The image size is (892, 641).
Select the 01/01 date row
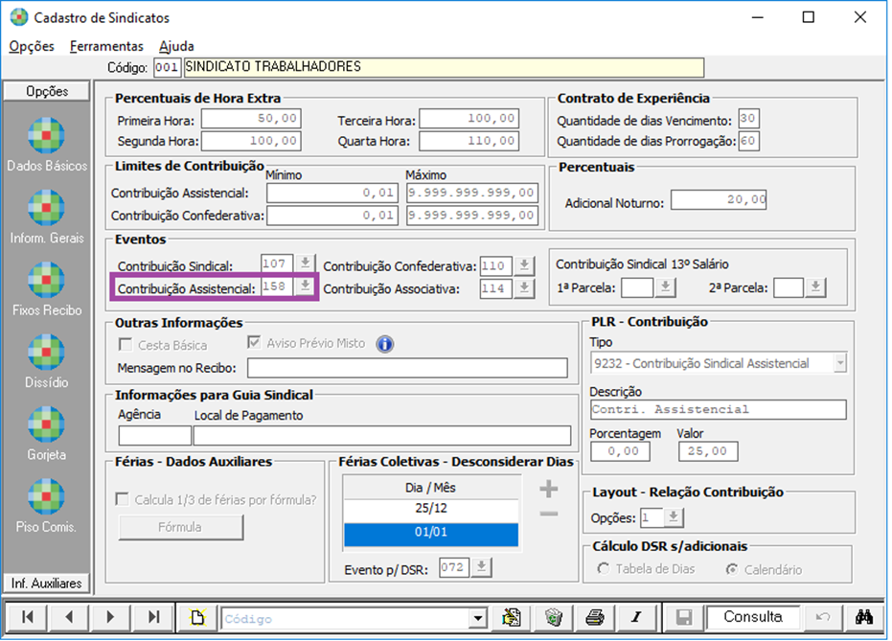tap(430, 533)
